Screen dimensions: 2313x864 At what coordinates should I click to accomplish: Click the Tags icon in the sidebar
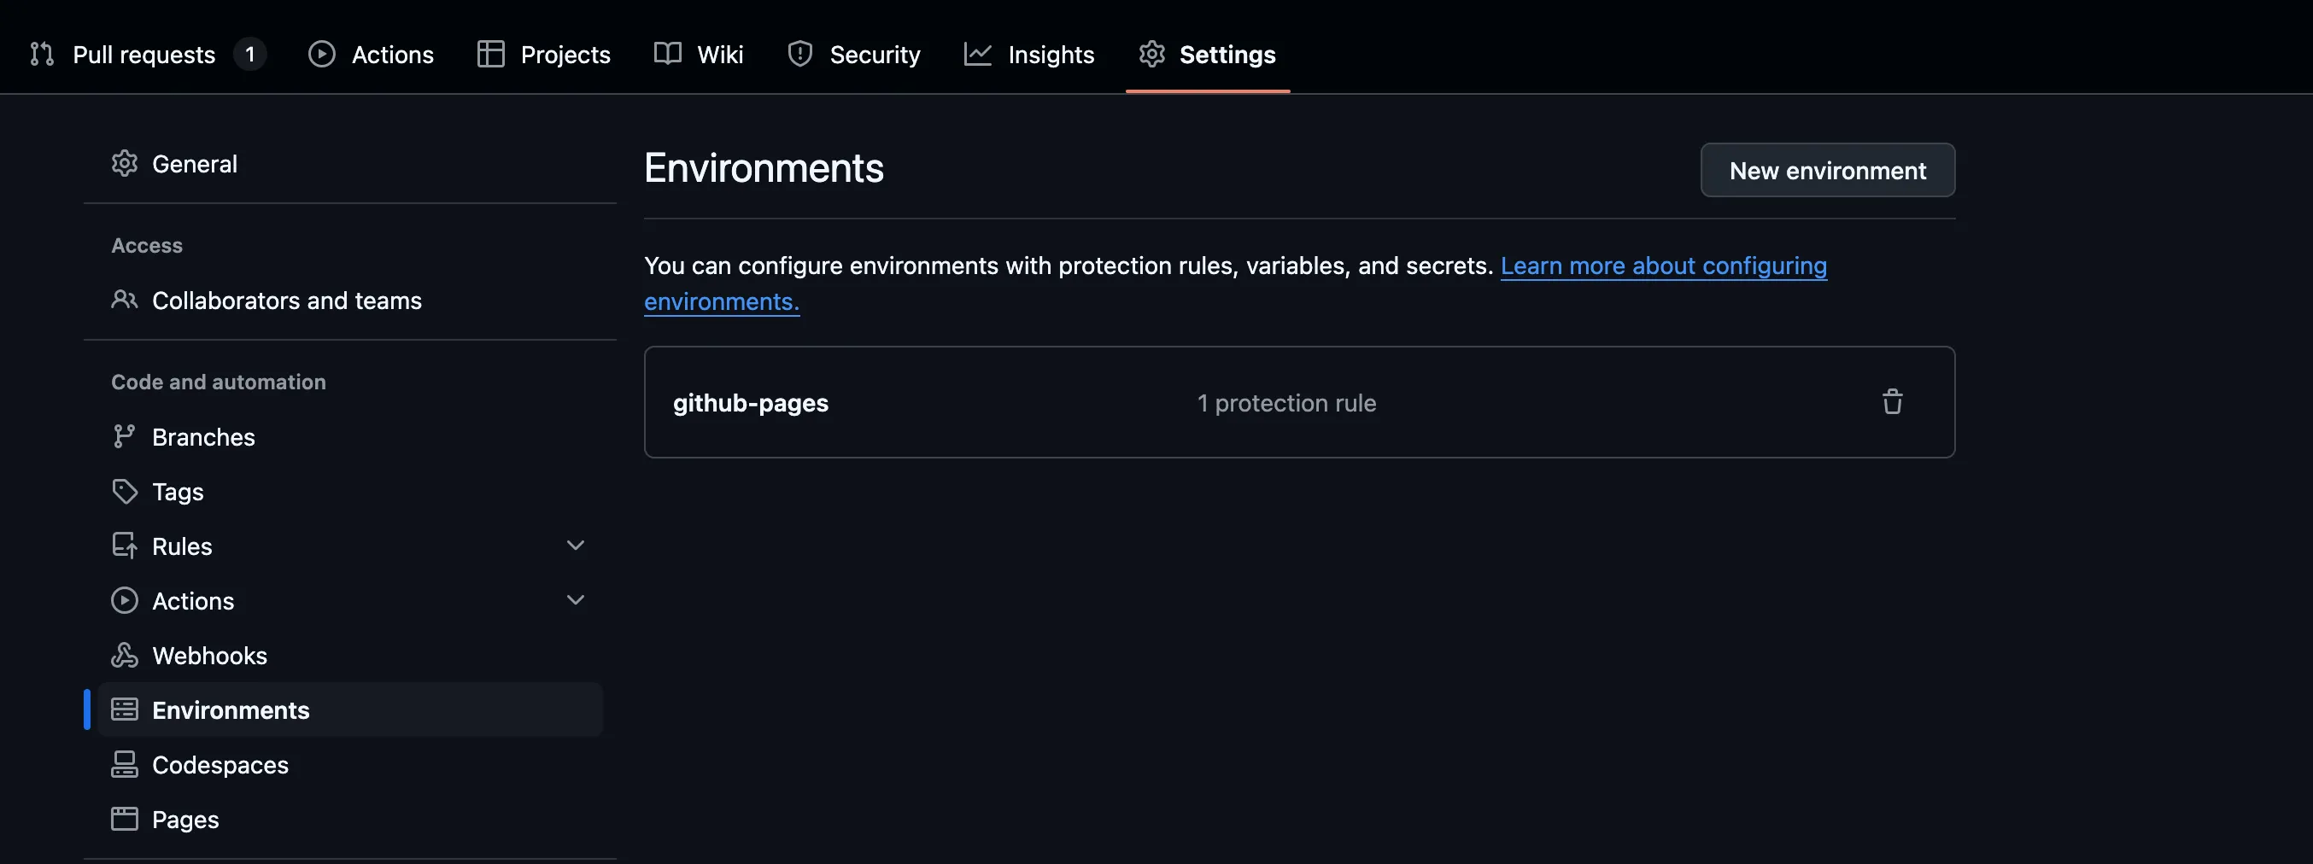tap(124, 491)
